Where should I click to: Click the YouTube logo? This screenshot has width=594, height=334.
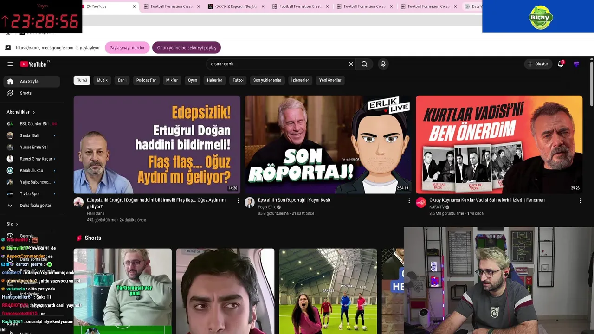tap(33, 64)
